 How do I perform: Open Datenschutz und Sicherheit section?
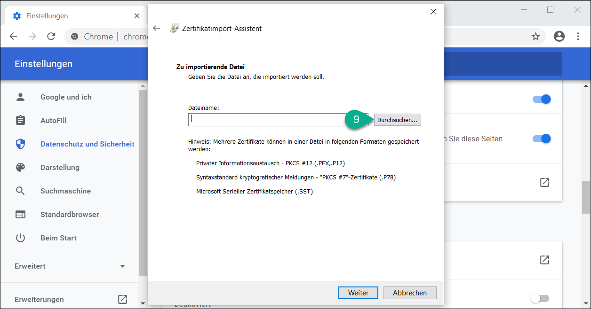click(87, 144)
